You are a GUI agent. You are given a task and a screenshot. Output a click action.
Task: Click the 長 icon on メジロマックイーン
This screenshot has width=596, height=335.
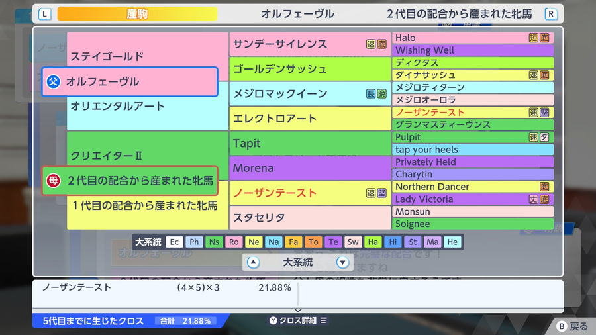click(x=371, y=94)
